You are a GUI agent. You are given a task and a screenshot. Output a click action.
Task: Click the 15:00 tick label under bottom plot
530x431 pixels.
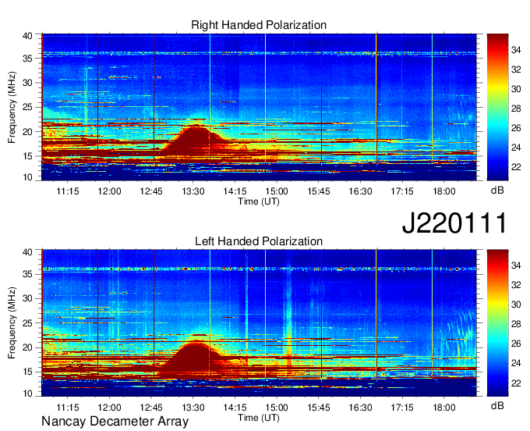[x=277, y=408]
